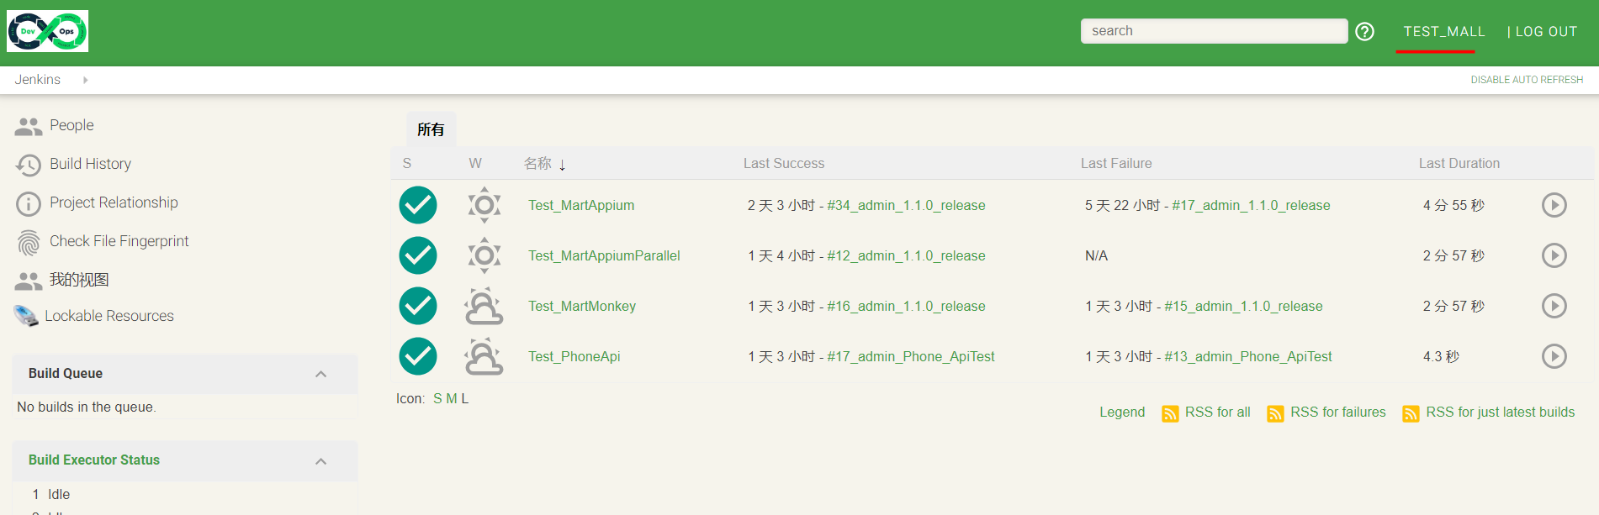The width and height of the screenshot is (1599, 515).
Task: Open the Test_MartMonkey job
Action: pyautogui.click(x=581, y=307)
